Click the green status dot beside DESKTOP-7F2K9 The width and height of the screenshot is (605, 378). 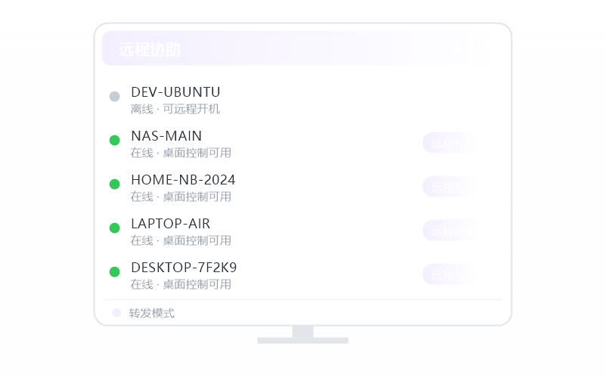point(115,272)
